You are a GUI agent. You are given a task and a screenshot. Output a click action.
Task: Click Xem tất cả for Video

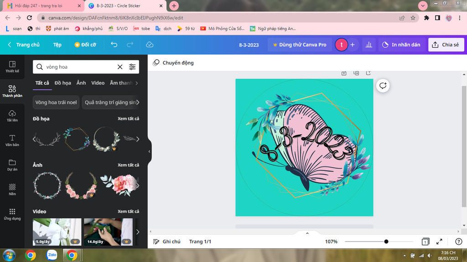click(x=128, y=212)
